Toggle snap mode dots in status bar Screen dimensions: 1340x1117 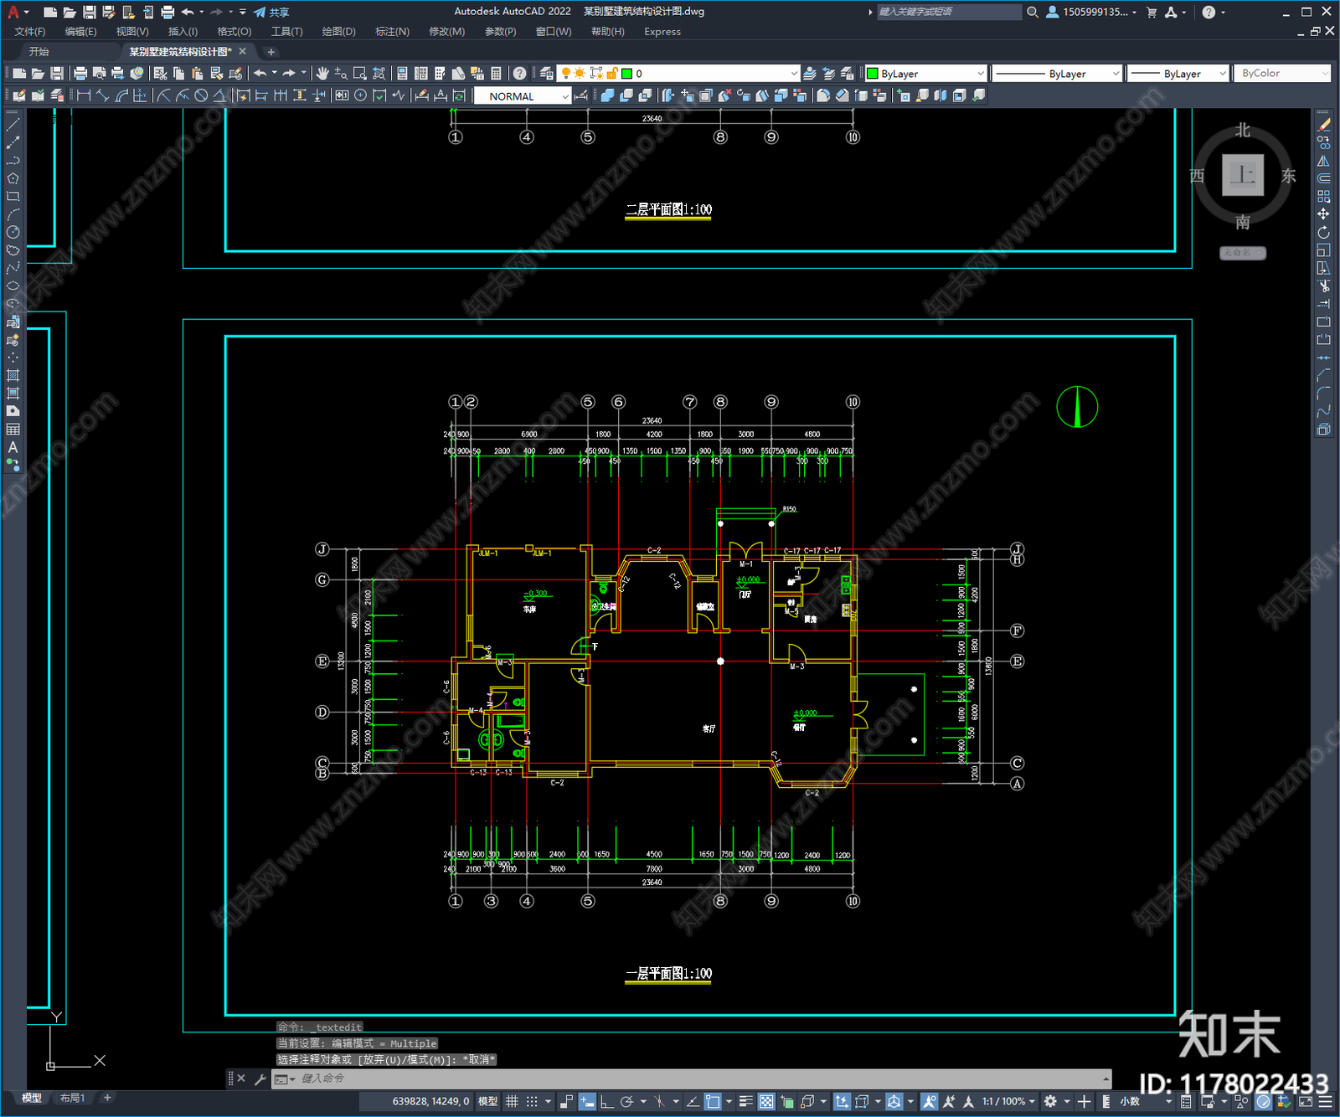(531, 1101)
